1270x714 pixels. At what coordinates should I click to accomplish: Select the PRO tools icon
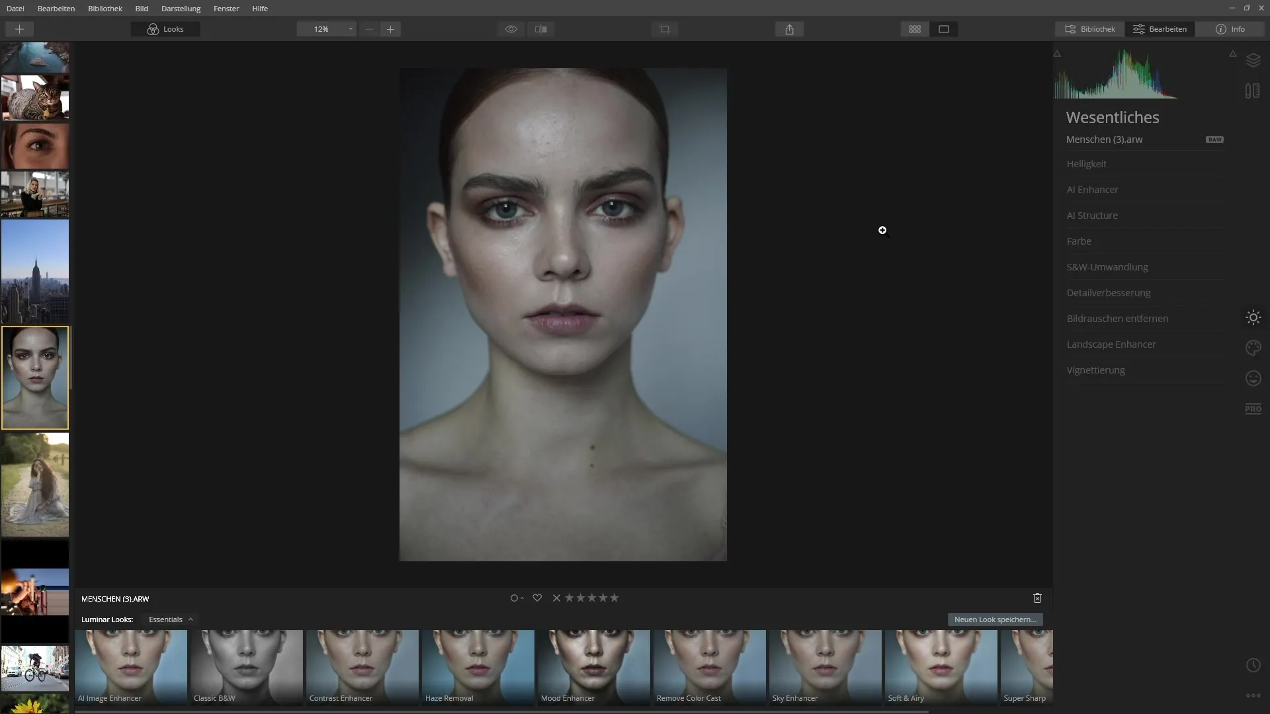[1253, 409]
